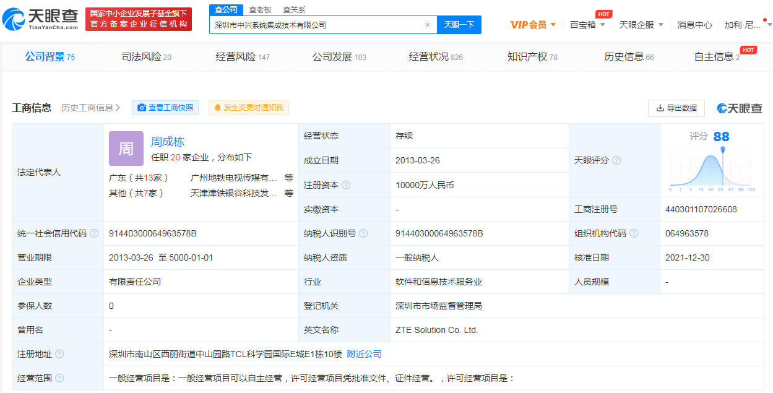Click the score distribution chart

pos(712,170)
